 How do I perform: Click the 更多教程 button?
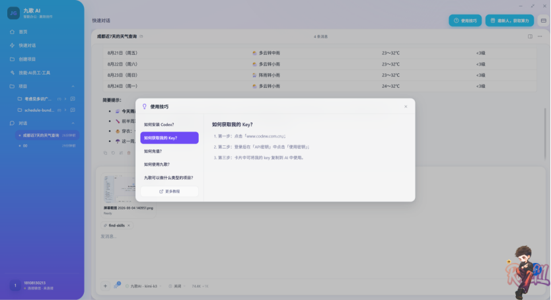coord(169,192)
